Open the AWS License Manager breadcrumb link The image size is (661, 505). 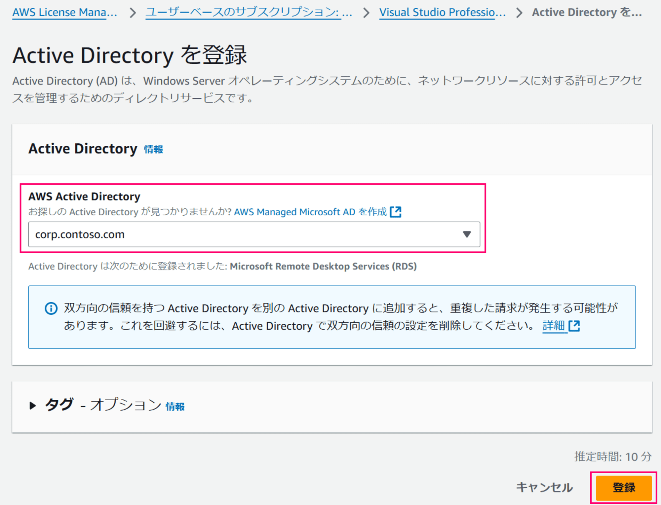65,12
